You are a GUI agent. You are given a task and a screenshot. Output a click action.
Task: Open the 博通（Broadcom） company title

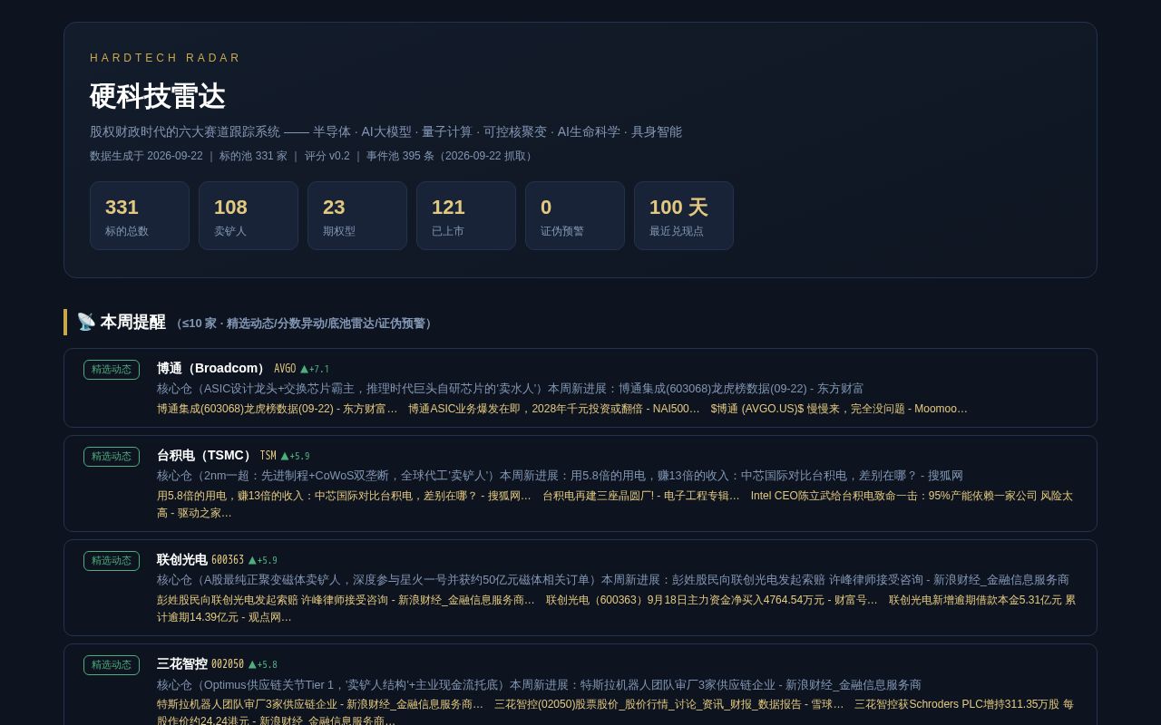pyautogui.click(x=213, y=369)
